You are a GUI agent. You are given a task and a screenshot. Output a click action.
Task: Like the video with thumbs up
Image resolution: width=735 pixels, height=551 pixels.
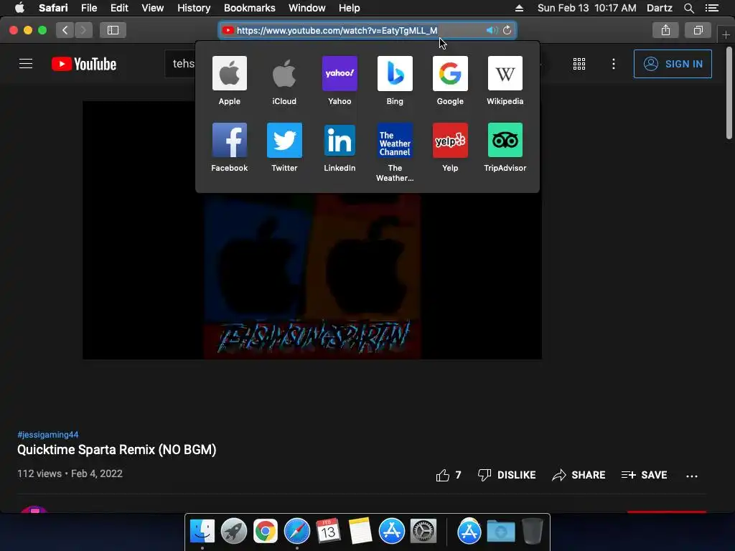449,475
